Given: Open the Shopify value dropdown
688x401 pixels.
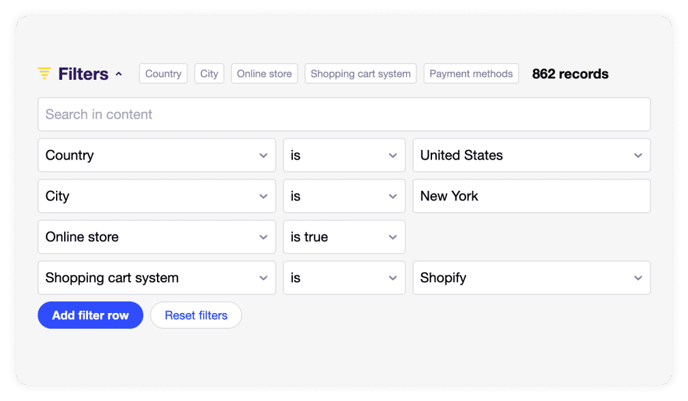Looking at the screenshot, I should point(531,278).
